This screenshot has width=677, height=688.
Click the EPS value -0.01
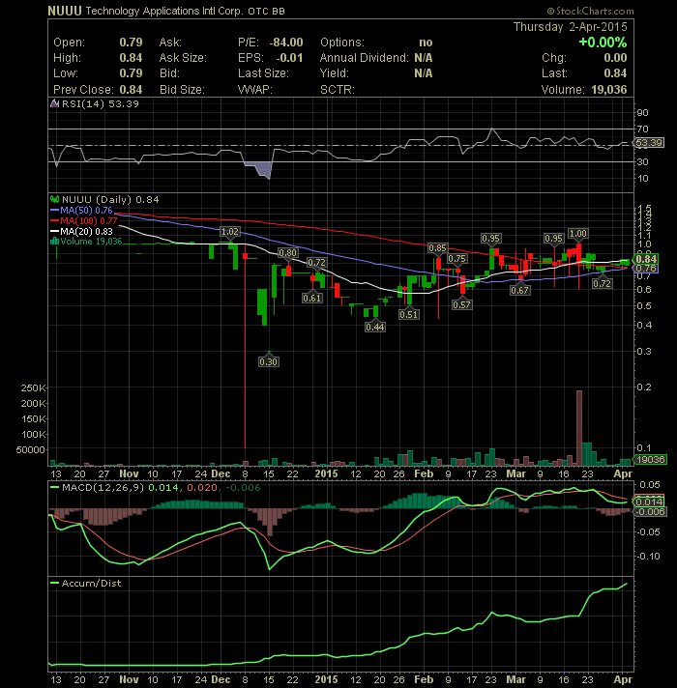[x=290, y=58]
